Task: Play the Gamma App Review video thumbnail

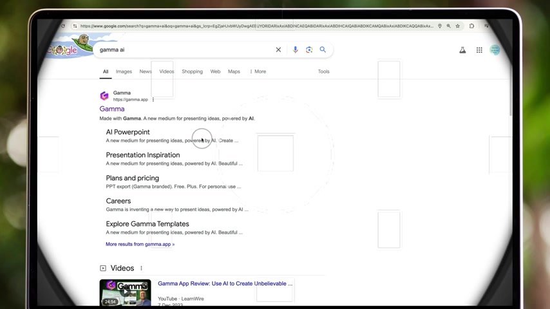Action: pos(125,292)
